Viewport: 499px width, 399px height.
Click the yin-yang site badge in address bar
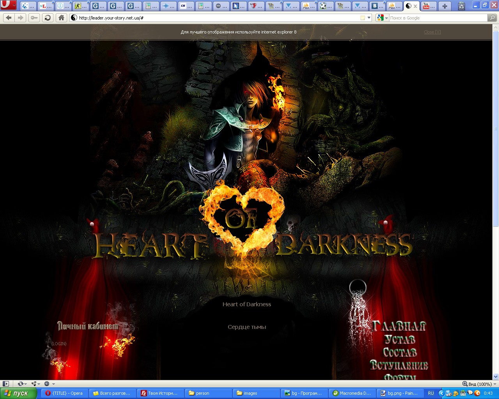click(x=74, y=18)
